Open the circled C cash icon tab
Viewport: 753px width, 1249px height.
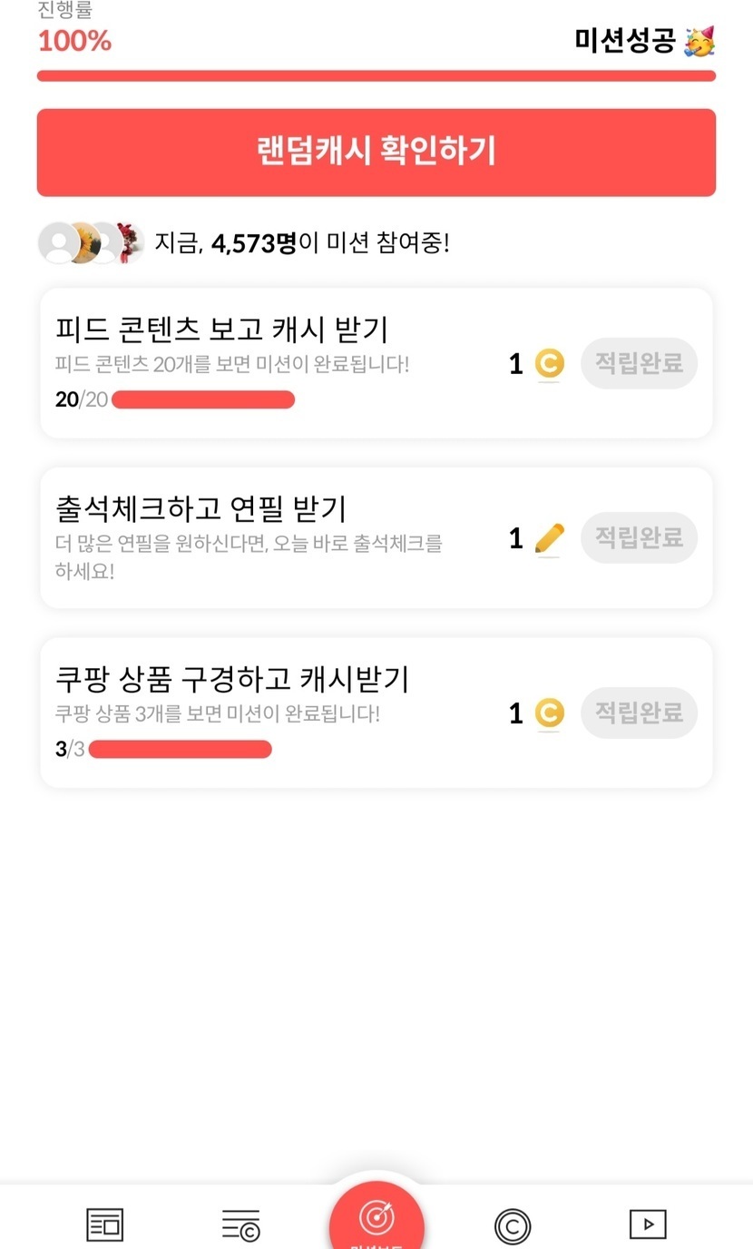[513, 1226]
